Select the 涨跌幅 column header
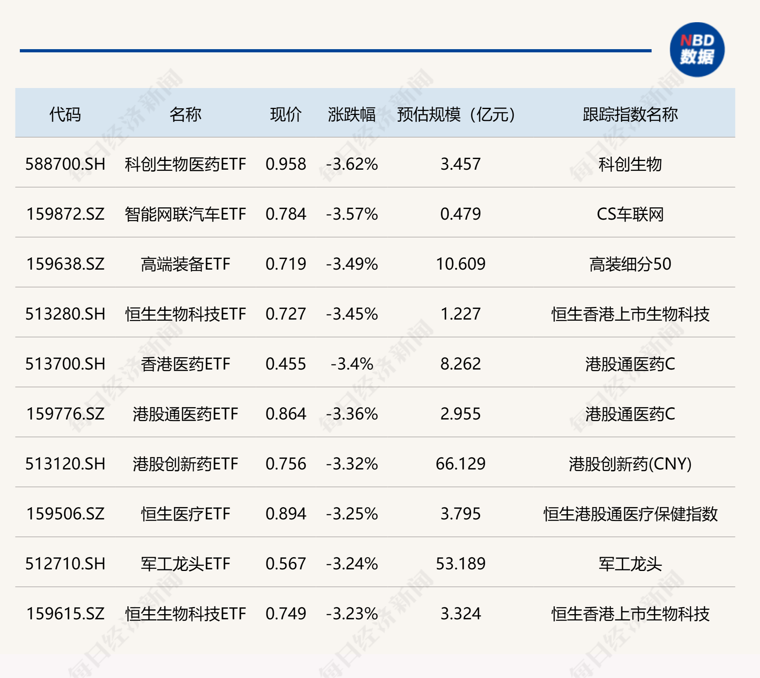 [x=351, y=115]
